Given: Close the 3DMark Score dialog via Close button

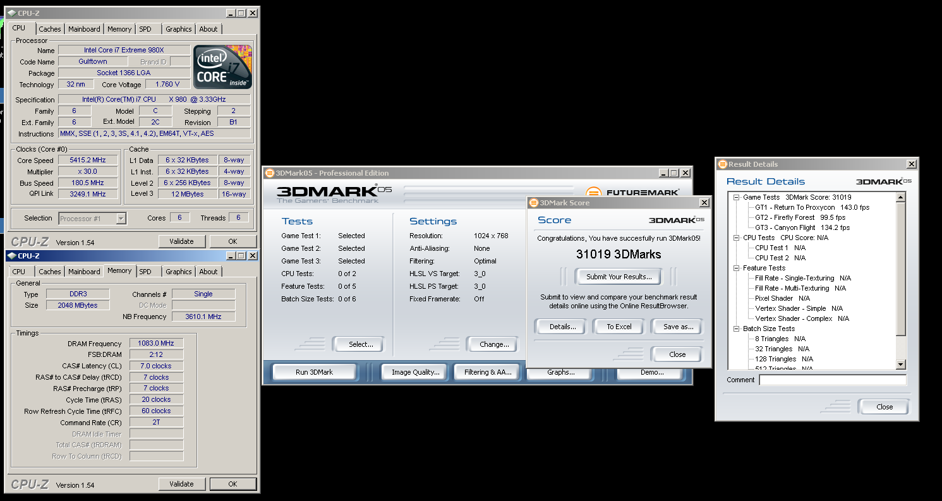Looking at the screenshot, I should coord(677,354).
